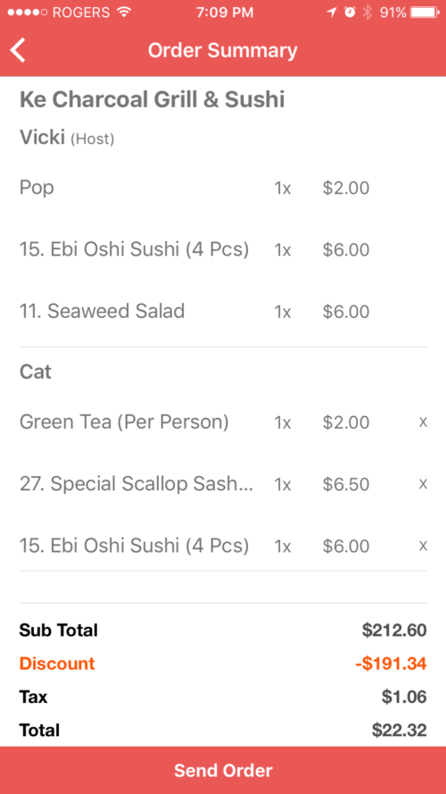446x794 pixels.
Task: Remove Cat's Special Scallop Sashimi item
Action: point(423,484)
